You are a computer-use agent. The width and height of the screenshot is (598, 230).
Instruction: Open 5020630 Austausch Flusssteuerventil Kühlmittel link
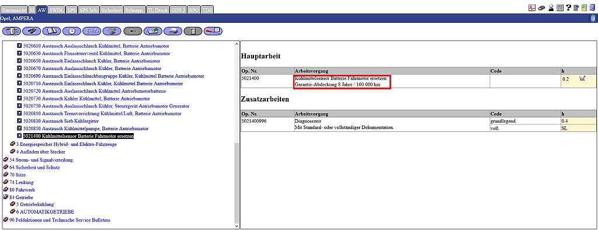[x=96, y=54]
